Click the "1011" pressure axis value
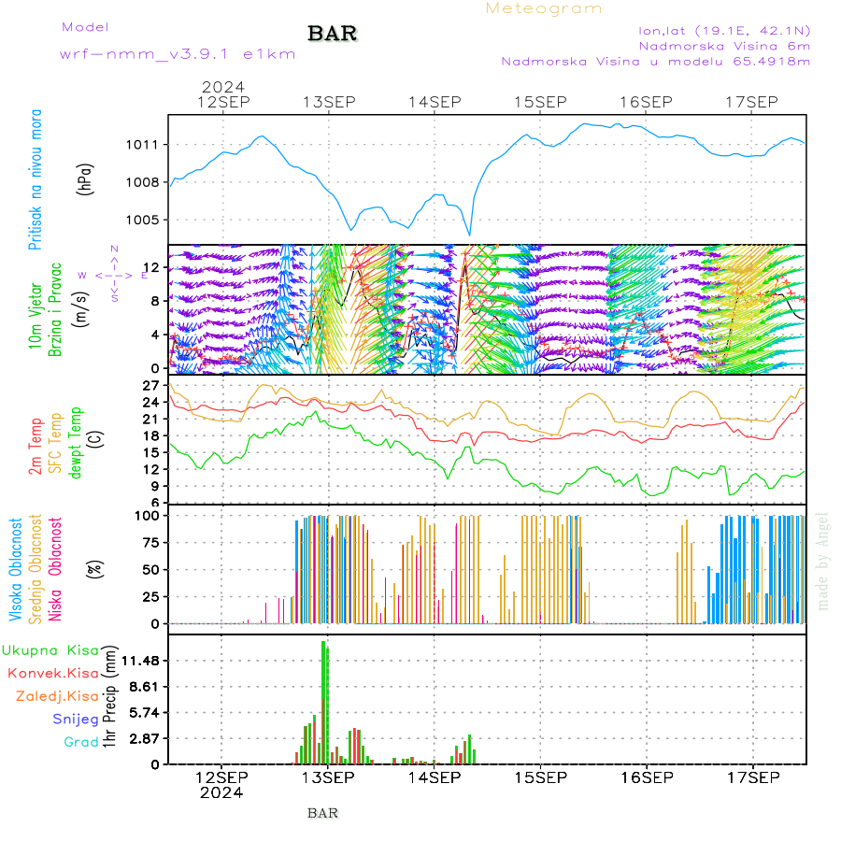 pos(142,145)
